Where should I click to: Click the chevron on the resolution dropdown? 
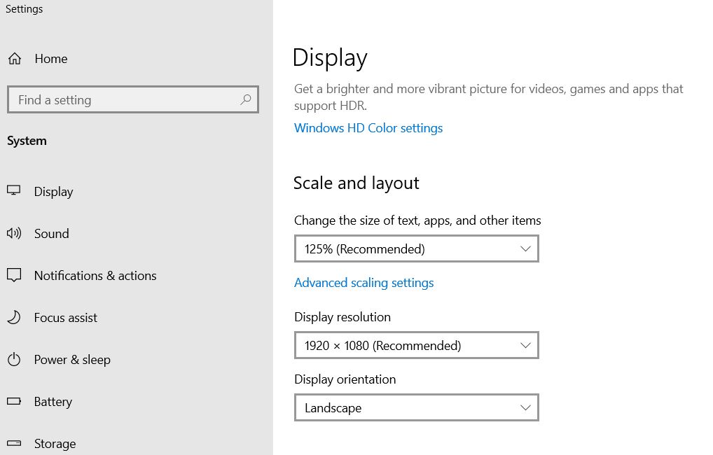525,346
